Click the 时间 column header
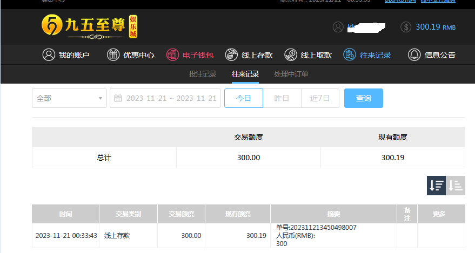This screenshot has height=253, width=475. point(65,214)
